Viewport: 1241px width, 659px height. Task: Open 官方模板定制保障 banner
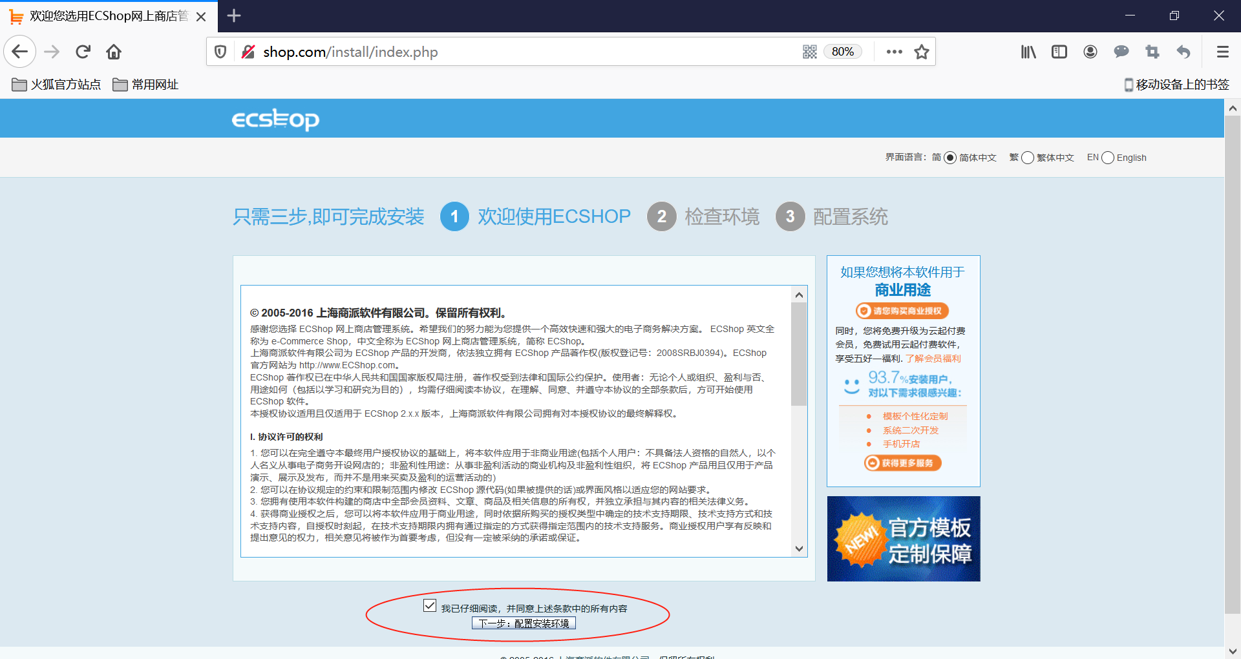point(904,539)
